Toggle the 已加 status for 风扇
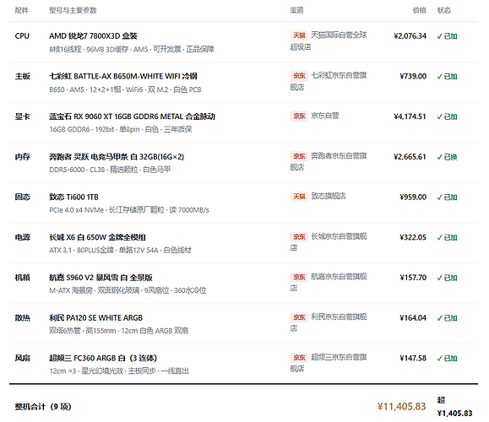The height and width of the screenshot is (422, 489). 447,358
